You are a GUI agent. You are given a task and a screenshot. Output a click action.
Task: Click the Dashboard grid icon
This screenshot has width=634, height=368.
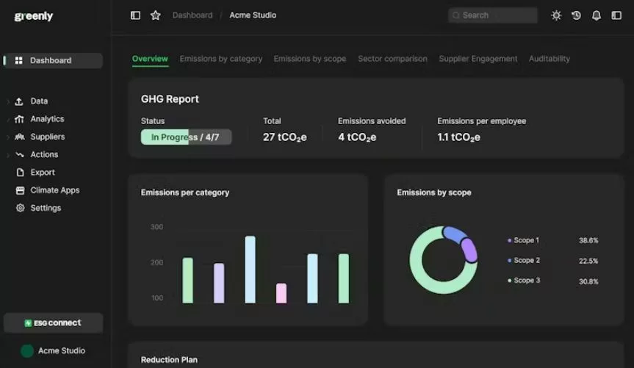click(x=18, y=61)
